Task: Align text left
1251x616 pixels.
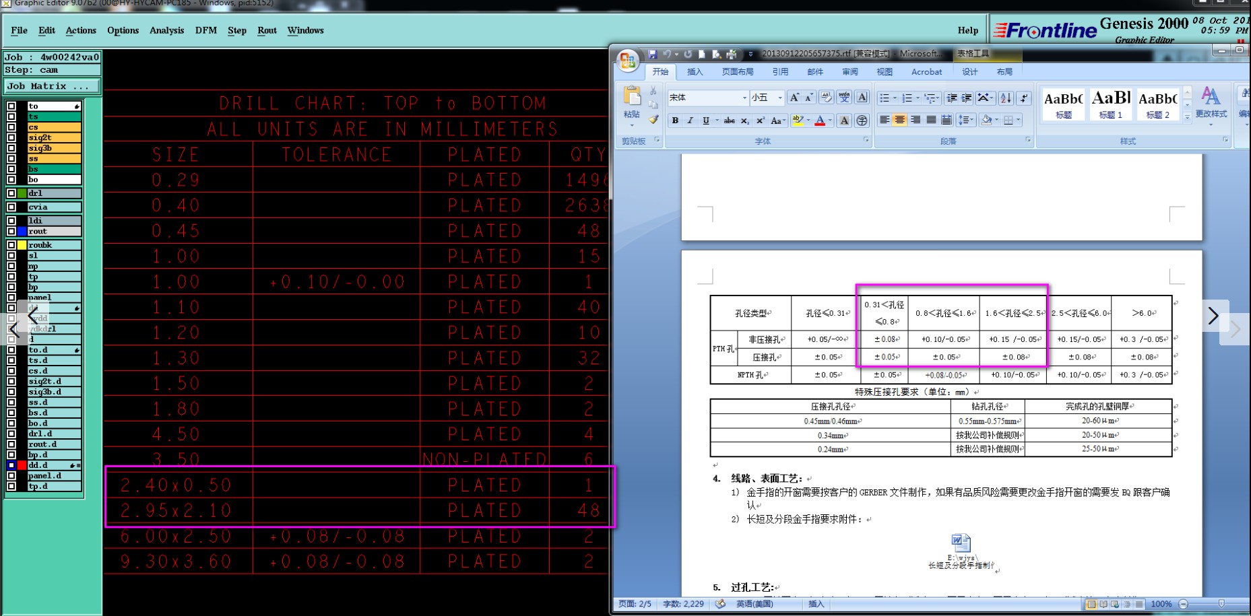Action: (x=885, y=120)
